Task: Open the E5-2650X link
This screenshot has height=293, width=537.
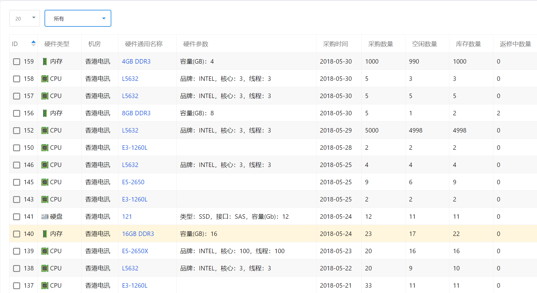Action: (x=135, y=251)
